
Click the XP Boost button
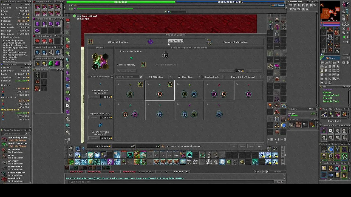point(278,5)
